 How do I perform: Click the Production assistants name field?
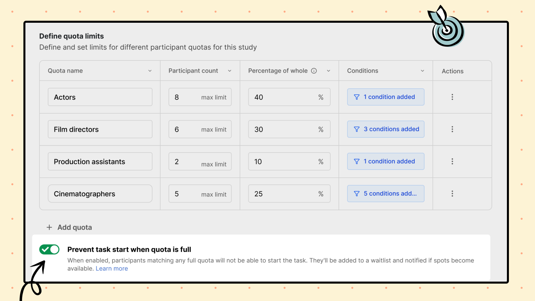[x=100, y=162]
